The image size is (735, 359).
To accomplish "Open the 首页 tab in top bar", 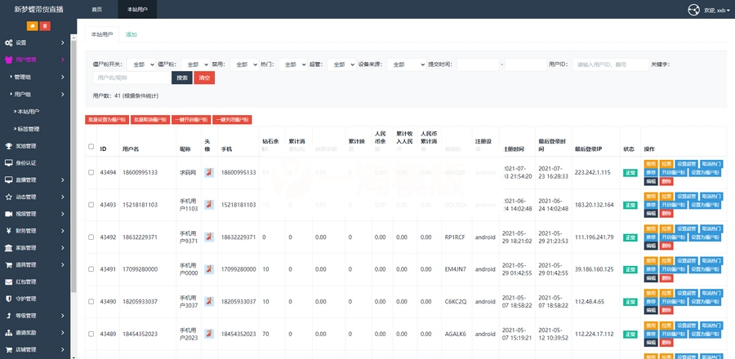I will (x=97, y=9).
